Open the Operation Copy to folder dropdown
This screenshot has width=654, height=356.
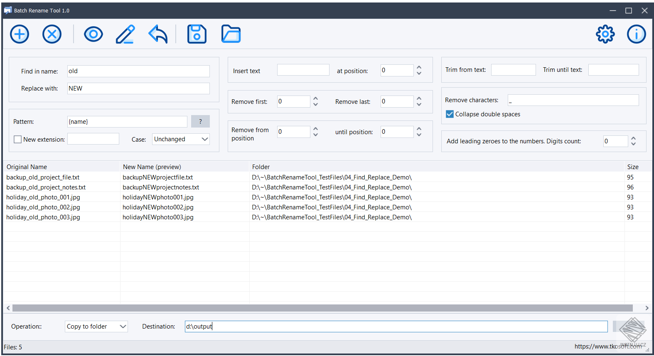click(96, 327)
